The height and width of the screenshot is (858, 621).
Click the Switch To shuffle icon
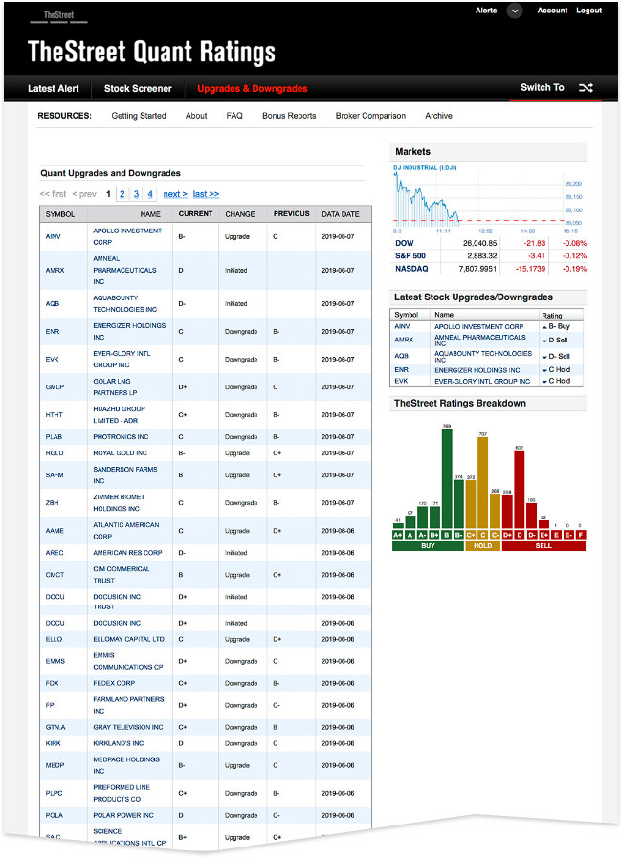586,88
